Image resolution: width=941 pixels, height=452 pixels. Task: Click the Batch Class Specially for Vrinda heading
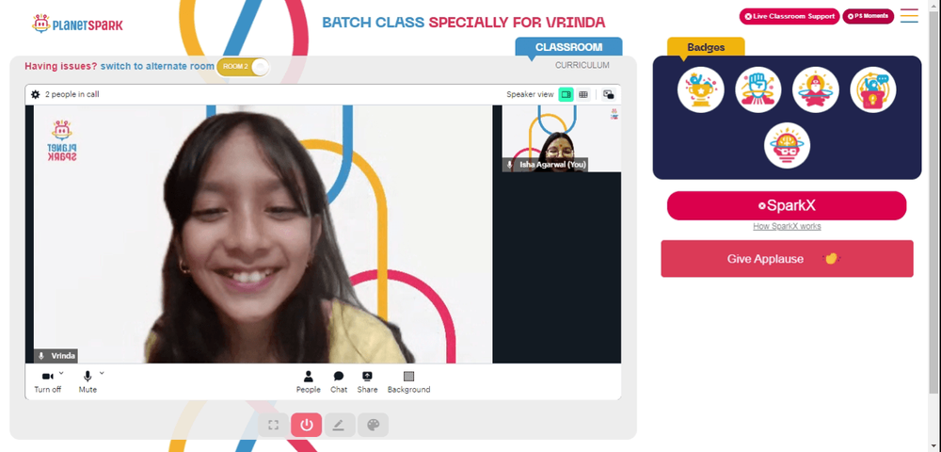463,23
